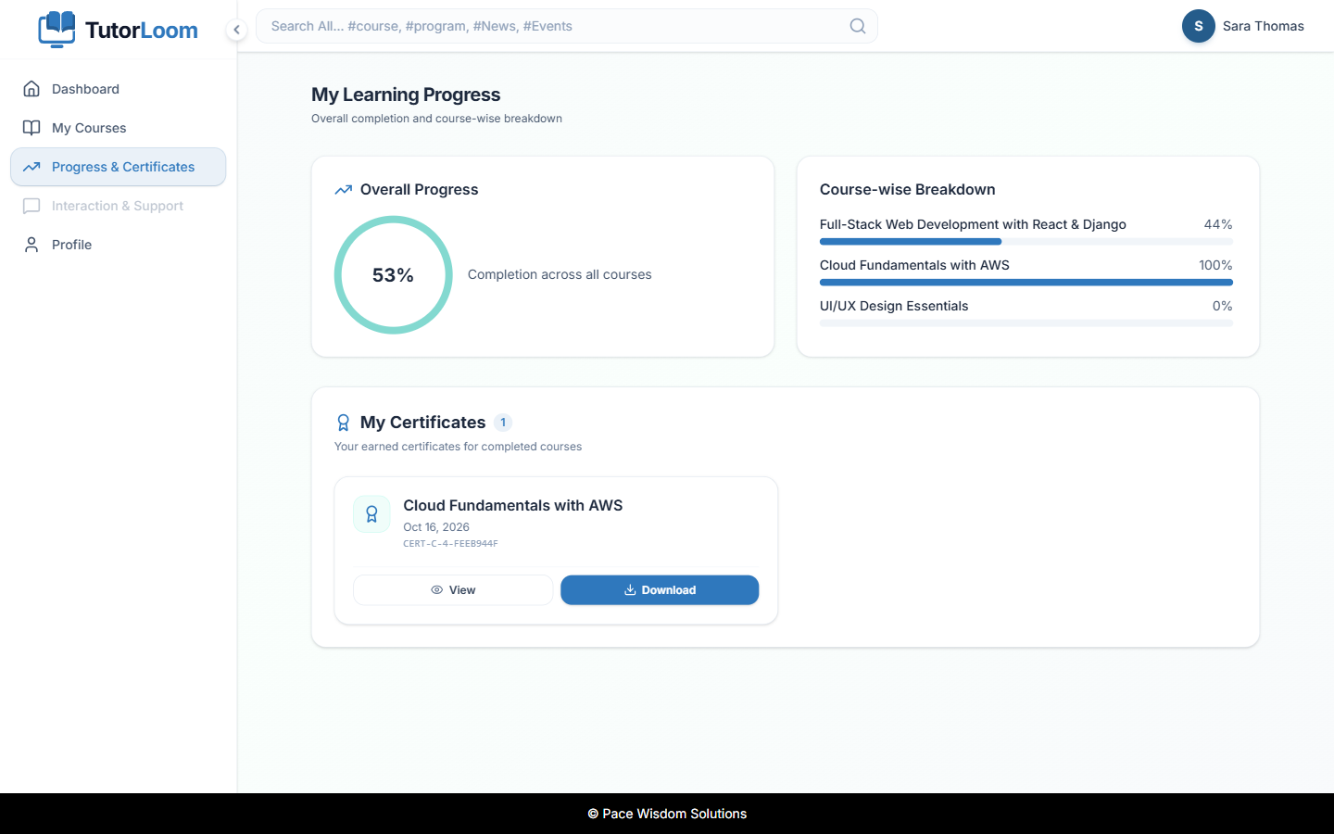
Task: Click the 53% circular progress ring
Action: (394, 275)
